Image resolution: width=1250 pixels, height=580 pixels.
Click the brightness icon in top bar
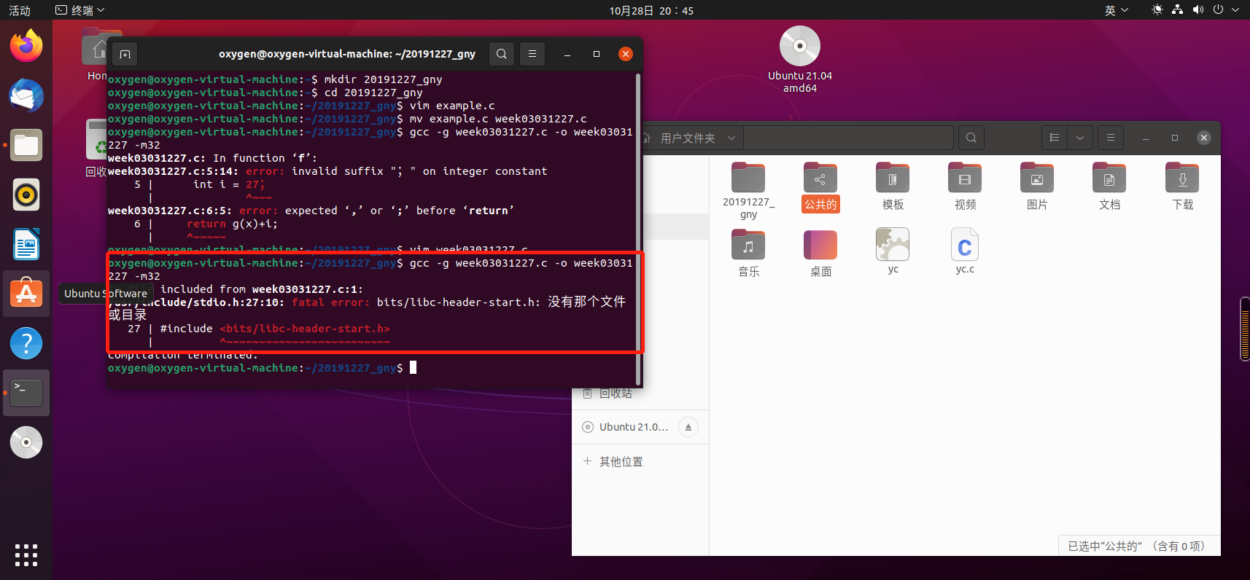(x=1157, y=10)
